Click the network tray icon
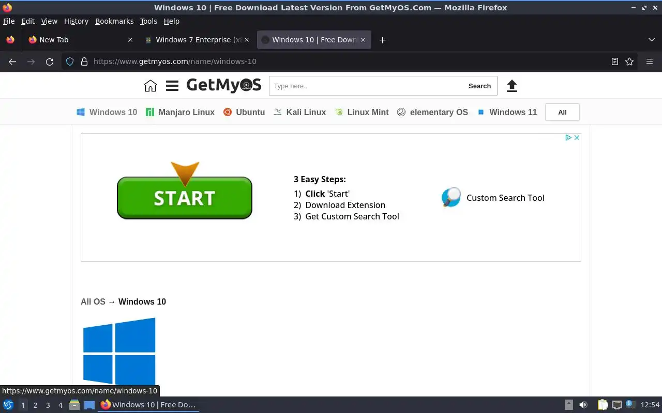 pyautogui.click(x=616, y=405)
